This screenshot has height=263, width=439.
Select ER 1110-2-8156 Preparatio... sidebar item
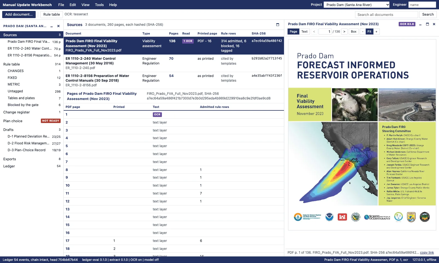[x=32, y=55]
